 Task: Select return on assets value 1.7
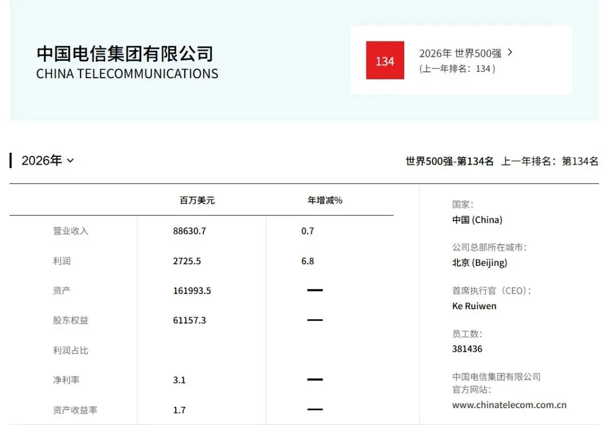pos(179,410)
